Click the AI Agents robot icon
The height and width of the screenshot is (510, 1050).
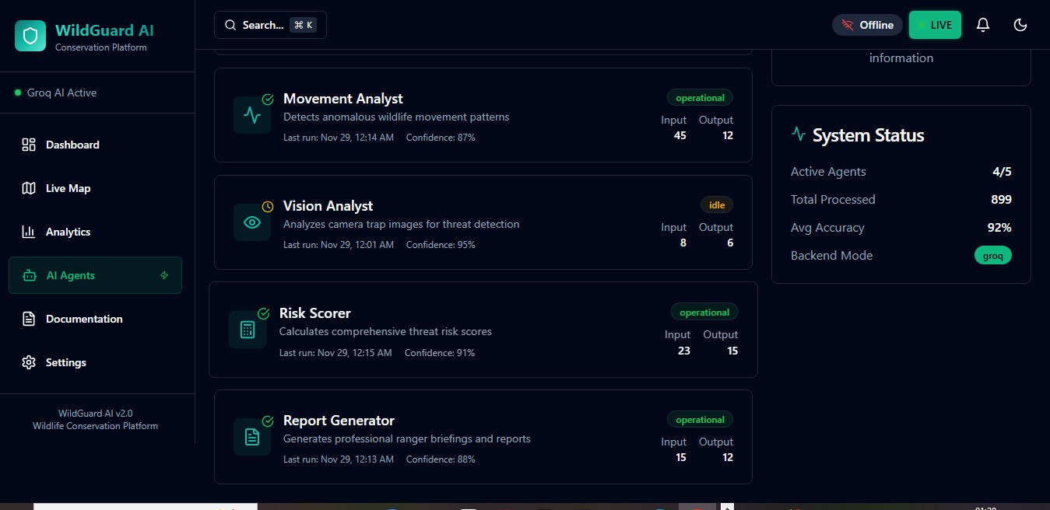(29, 275)
